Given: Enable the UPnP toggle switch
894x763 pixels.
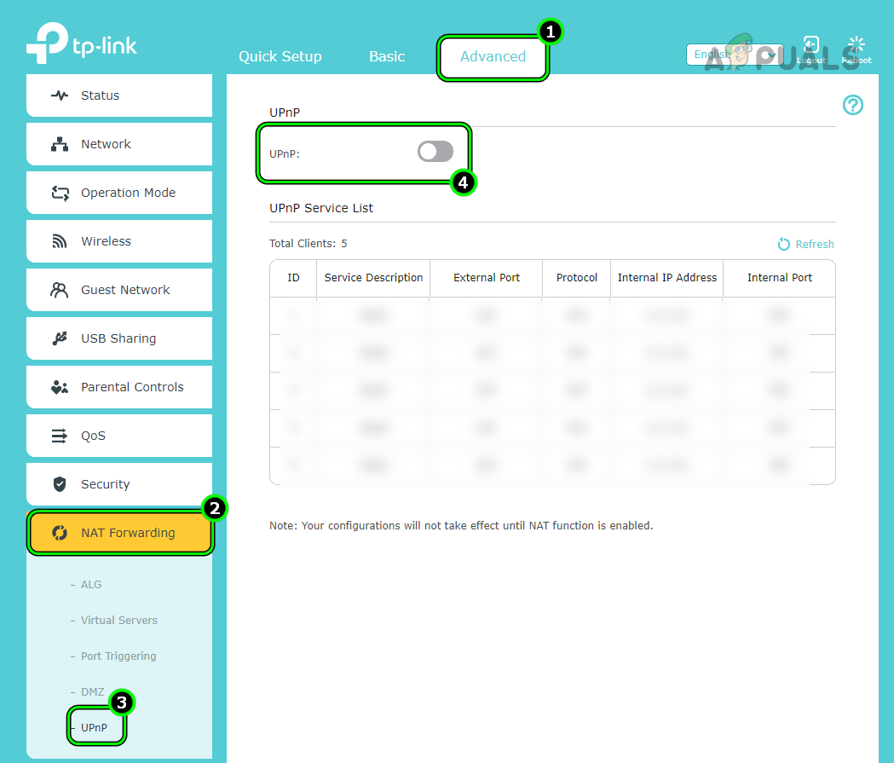Looking at the screenshot, I should (x=435, y=151).
